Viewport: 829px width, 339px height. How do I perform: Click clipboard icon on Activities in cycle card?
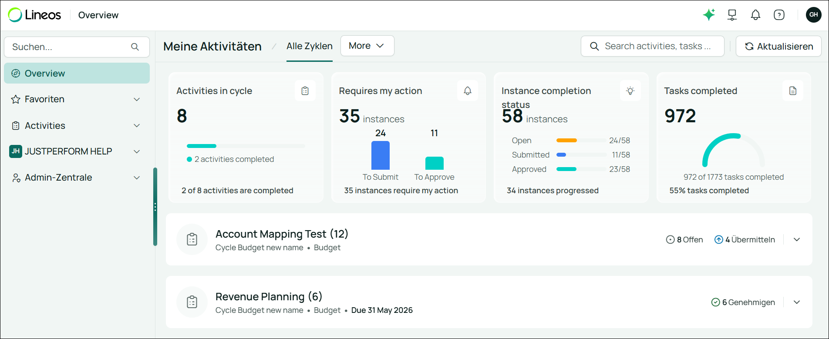(x=305, y=91)
